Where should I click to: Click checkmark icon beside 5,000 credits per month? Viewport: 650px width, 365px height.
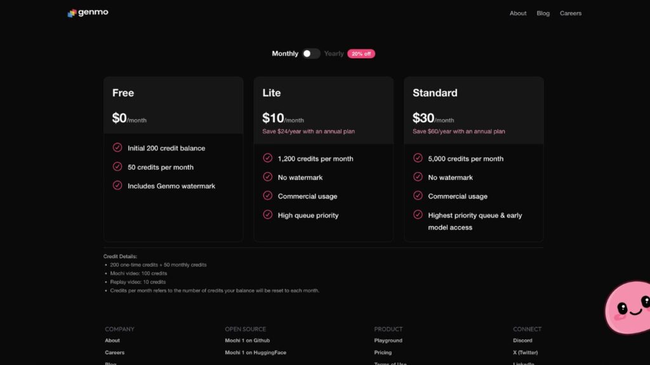tap(418, 158)
